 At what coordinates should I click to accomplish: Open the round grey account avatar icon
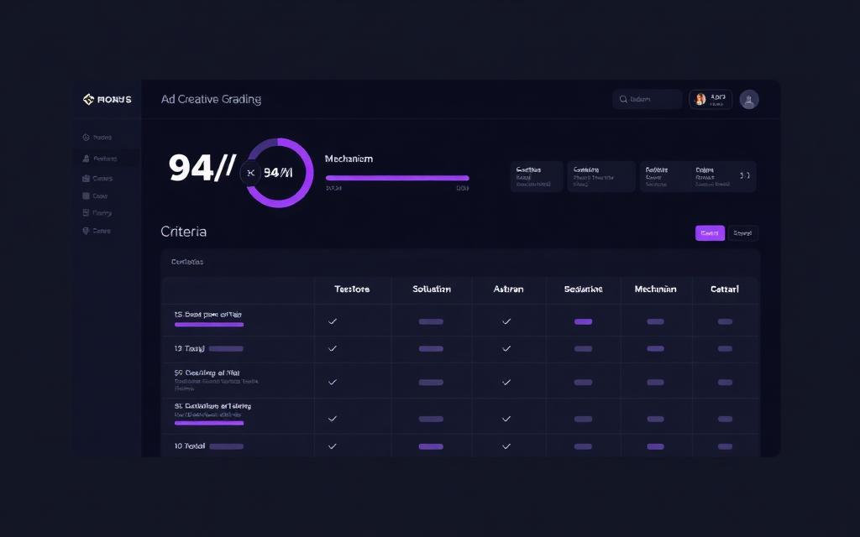pyautogui.click(x=748, y=99)
